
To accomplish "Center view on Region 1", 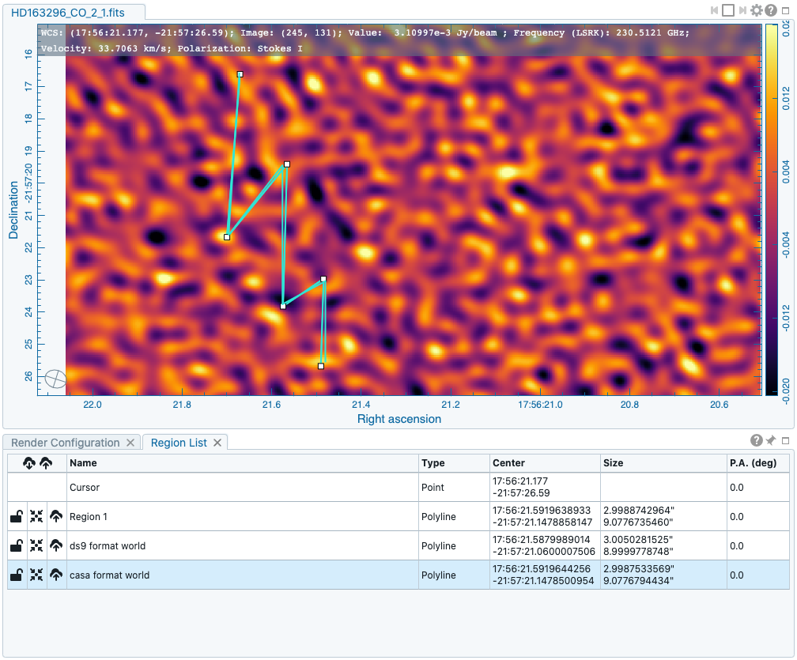I will [36, 516].
